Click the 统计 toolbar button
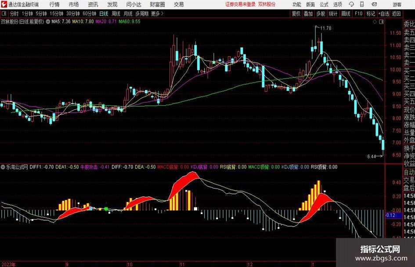 pos(333,14)
